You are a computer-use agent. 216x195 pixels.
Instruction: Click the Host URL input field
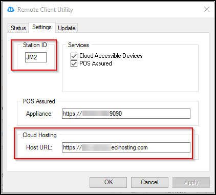point(126,147)
